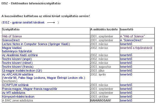The width and height of the screenshot is (157, 104).
Task: Click 2001. szeptember in ScienceDirect row
Action: 102,40
